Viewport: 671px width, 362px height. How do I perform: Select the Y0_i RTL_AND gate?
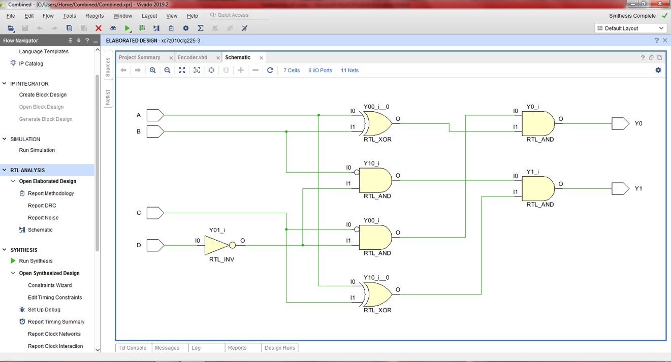(538, 123)
